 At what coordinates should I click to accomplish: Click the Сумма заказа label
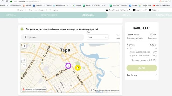[x=133, y=34]
